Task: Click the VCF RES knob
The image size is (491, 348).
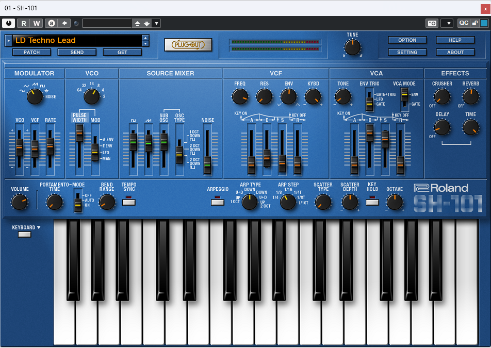Action: point(264,96)
